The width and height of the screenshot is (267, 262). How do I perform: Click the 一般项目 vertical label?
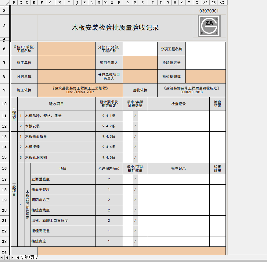14,189
